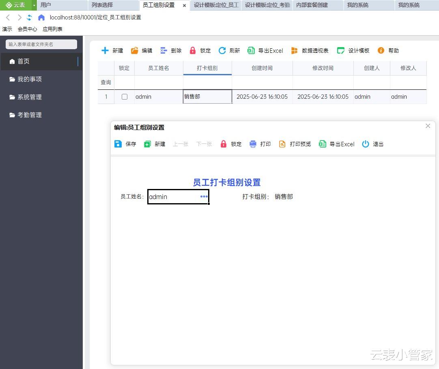The image size is (439, 369).
Task: Click the address bar URL text
Action: [x=95, y=17]
